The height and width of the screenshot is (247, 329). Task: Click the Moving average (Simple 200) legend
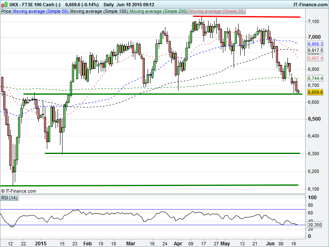pos(159,12)
